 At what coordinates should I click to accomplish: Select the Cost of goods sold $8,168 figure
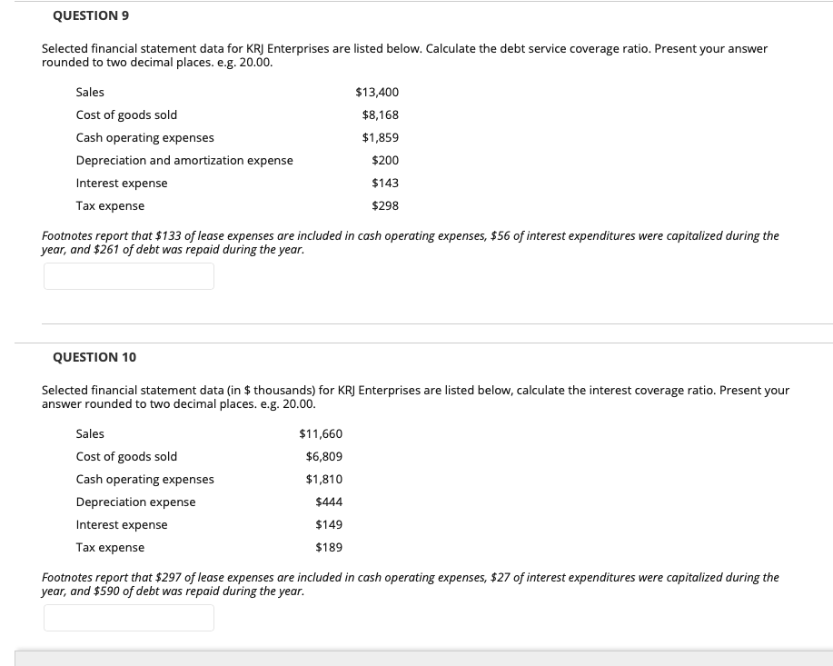point(380,114)
